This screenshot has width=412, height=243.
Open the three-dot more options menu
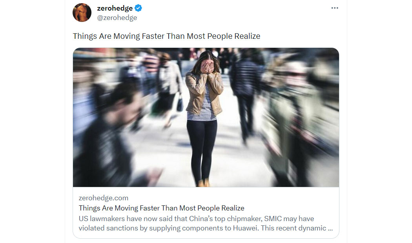click(x=334, y=8)
